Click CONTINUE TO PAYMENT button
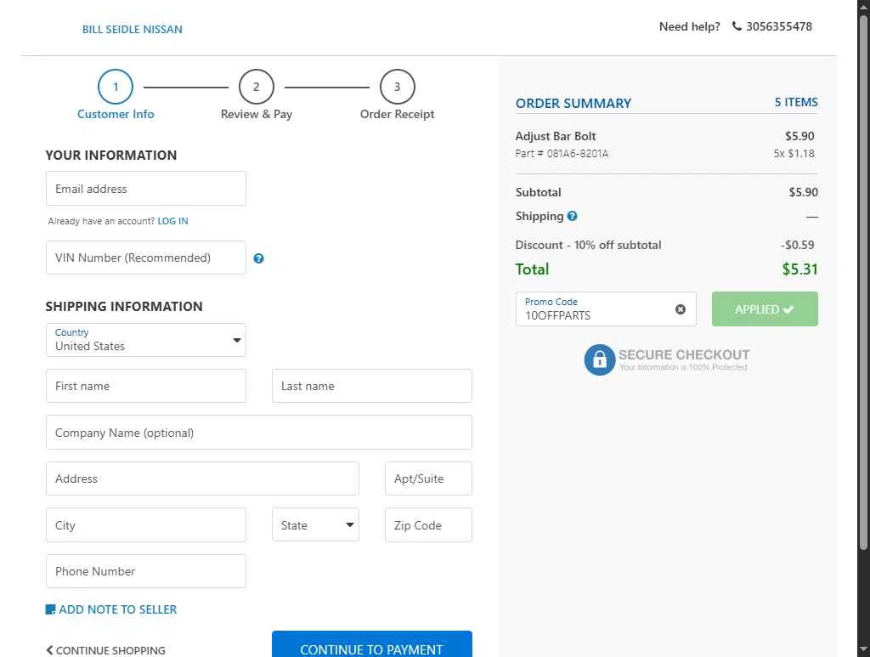 click(372, 645)
